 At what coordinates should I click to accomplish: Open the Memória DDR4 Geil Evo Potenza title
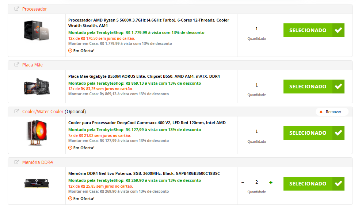tap(144, 173)
